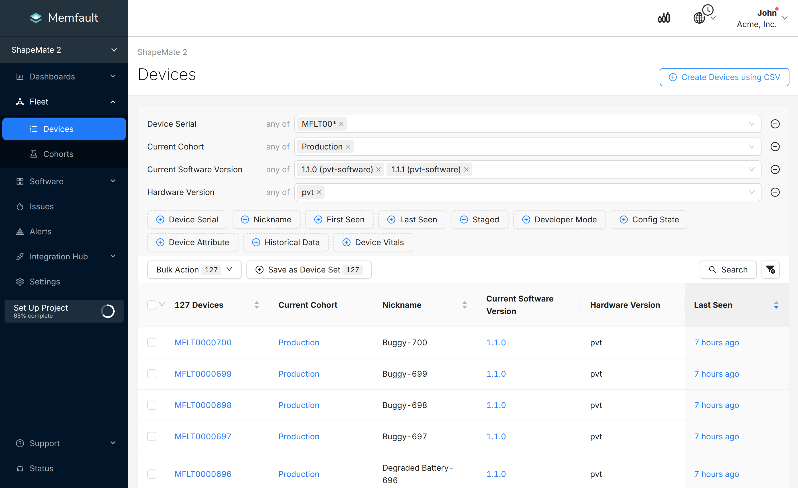The width and height of the screenshot is (798, 488).
Task: Click the clear filters funnel icon
Action: (770, 269)
